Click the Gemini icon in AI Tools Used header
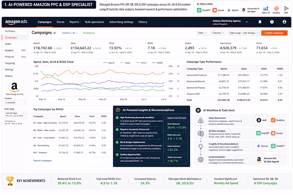 (x=229, y=10)
